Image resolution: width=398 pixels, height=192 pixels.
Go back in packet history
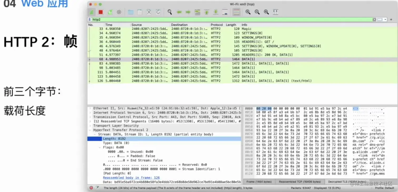click(x=179, y=12)
